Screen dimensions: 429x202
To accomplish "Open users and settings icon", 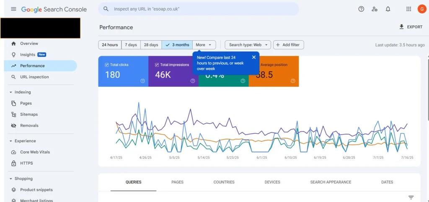I will point(375,9).
